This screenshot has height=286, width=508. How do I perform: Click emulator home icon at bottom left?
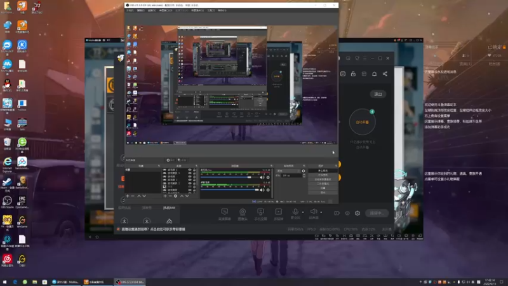click(97, 236)
